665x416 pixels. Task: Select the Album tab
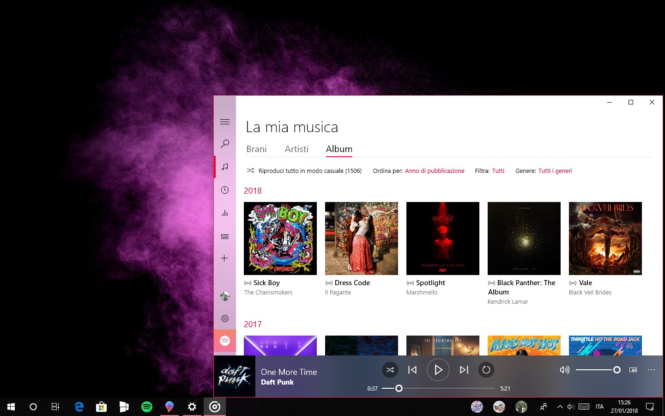[339, 149]
